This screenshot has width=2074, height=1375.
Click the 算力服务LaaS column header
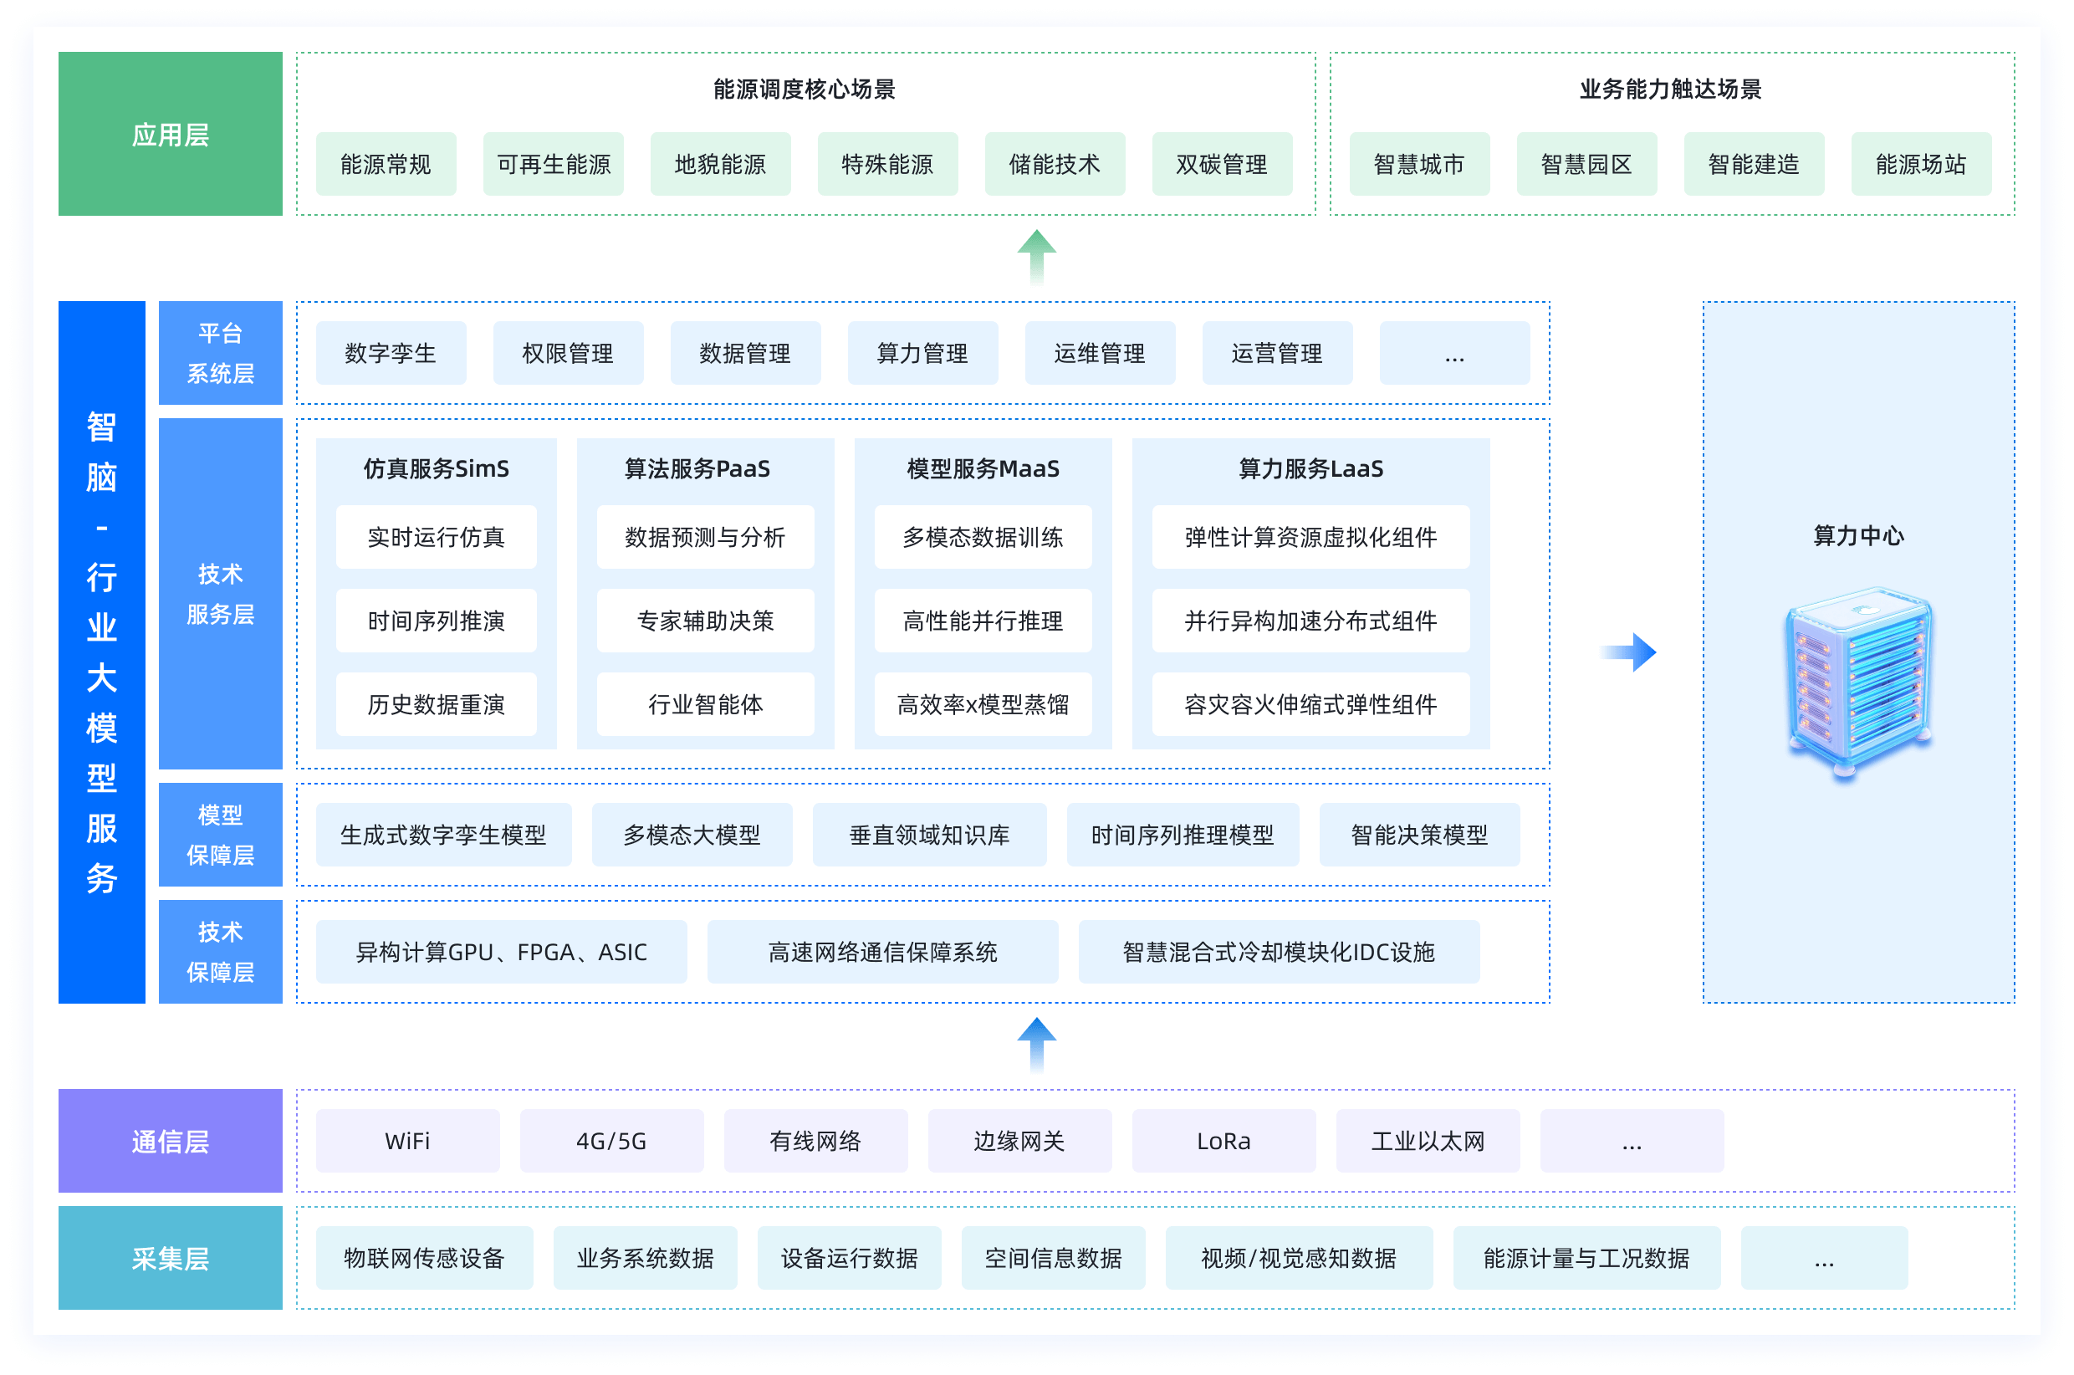pyautogui.click(x=1310, y=469)
